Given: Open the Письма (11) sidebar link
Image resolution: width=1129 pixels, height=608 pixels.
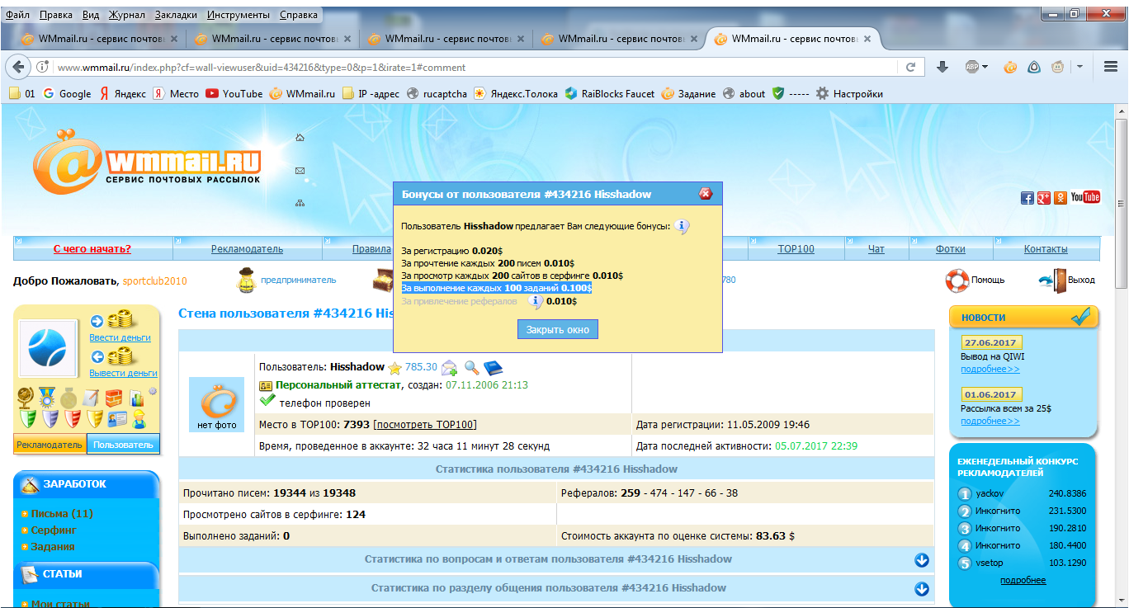Looking at the screenshot, I should pos(62,514).
